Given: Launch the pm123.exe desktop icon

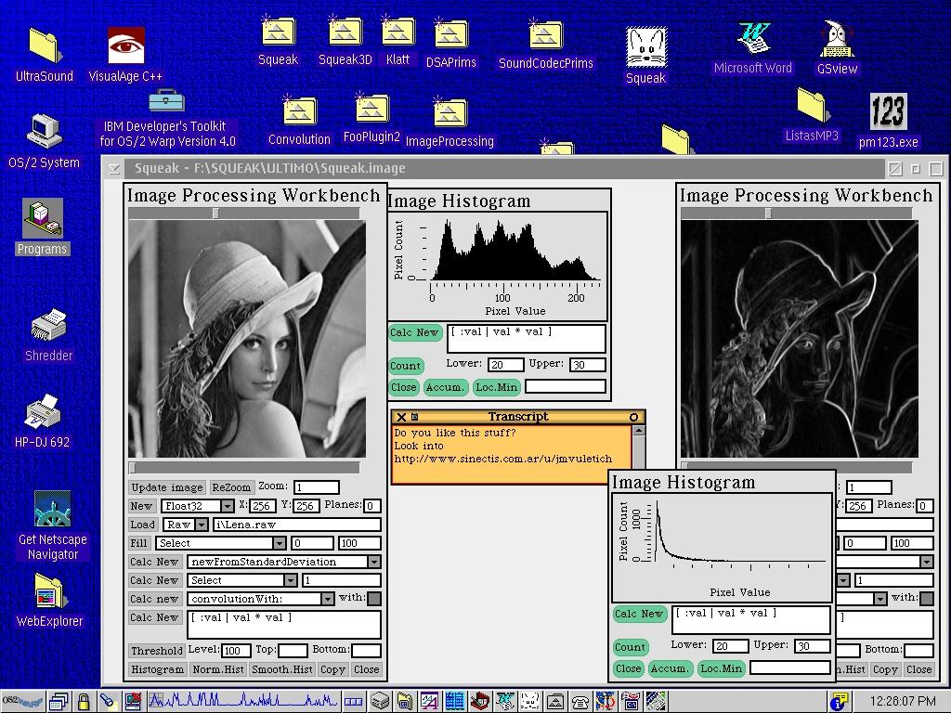Looking at the screenshot, I should pos(888,112).
